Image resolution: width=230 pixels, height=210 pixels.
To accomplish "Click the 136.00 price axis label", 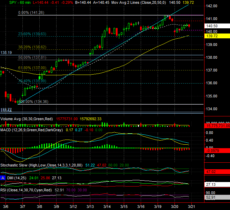I will (212, 83).
